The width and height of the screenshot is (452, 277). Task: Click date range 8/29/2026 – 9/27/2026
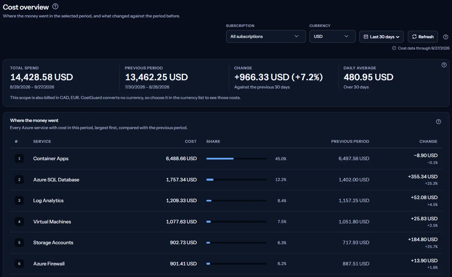coord(32,87)
